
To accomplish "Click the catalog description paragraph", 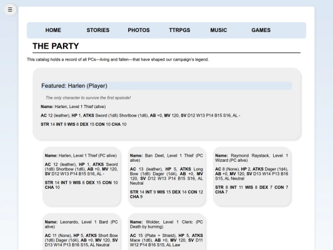I will (x=118, y=59).
